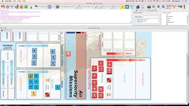Viewport: 189px width, 106px height.
Task: Click the green info circle icon
Action: click(x=26, y=7)
